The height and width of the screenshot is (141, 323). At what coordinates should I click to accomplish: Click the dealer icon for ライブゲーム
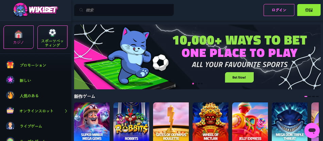[x=10, y=126]
